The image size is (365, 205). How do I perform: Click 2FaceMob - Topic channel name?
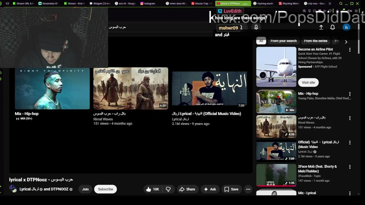point(309,176)
